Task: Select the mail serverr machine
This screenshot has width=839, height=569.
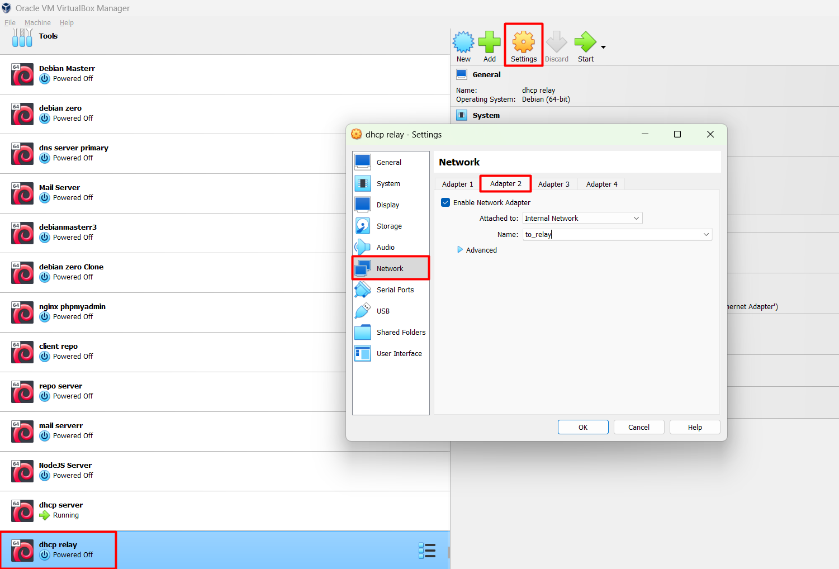Action: 225,432
